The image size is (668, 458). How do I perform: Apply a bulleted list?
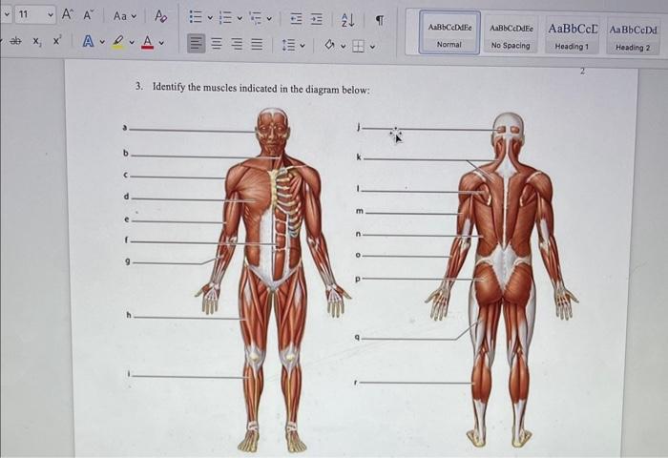(x=196, y=17)
